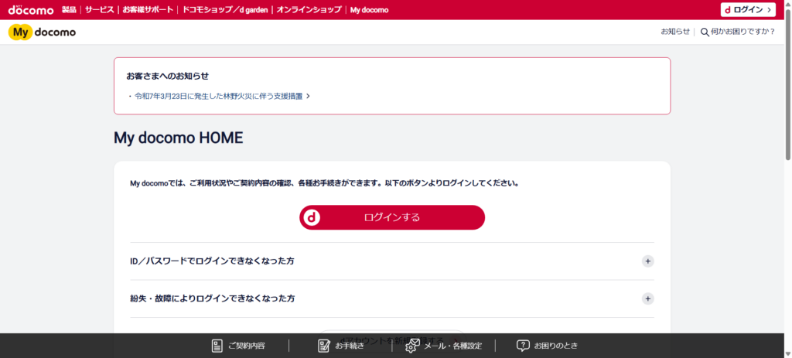Click the large red ログインする button
This screenshot has height=358, width=792.
click(392, 217)
